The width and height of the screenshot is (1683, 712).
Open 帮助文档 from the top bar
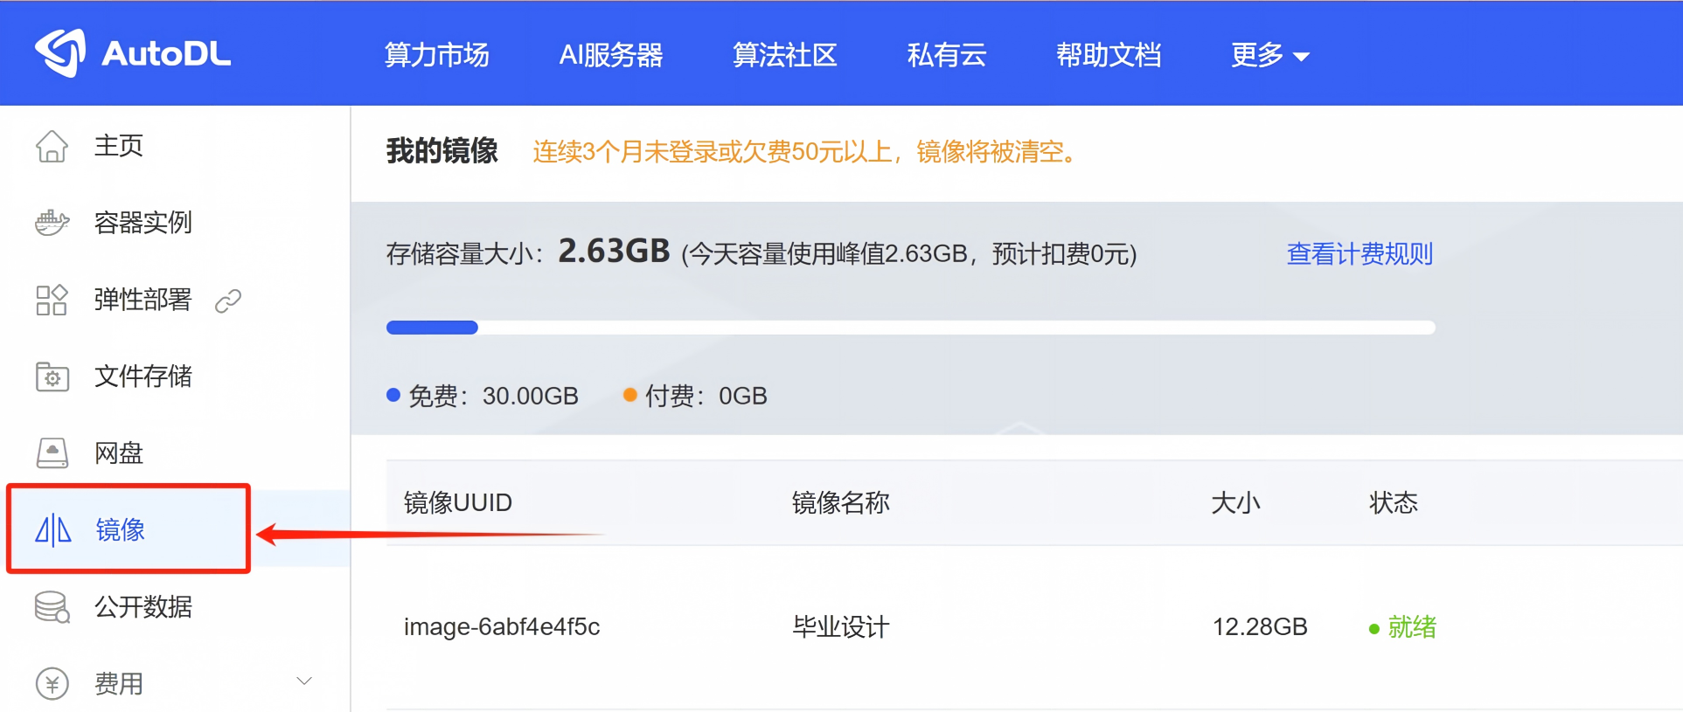[x=1109, y=55]
